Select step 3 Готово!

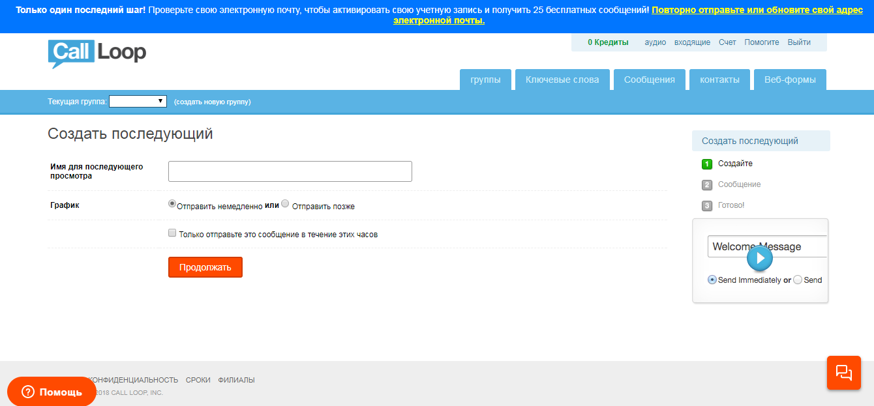723,205
